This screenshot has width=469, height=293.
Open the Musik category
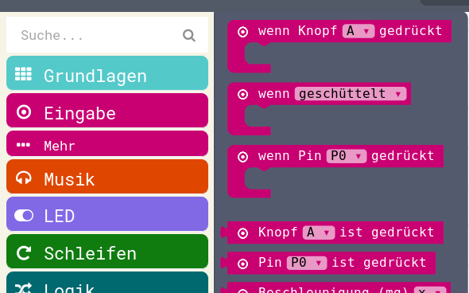coord(107,177)
